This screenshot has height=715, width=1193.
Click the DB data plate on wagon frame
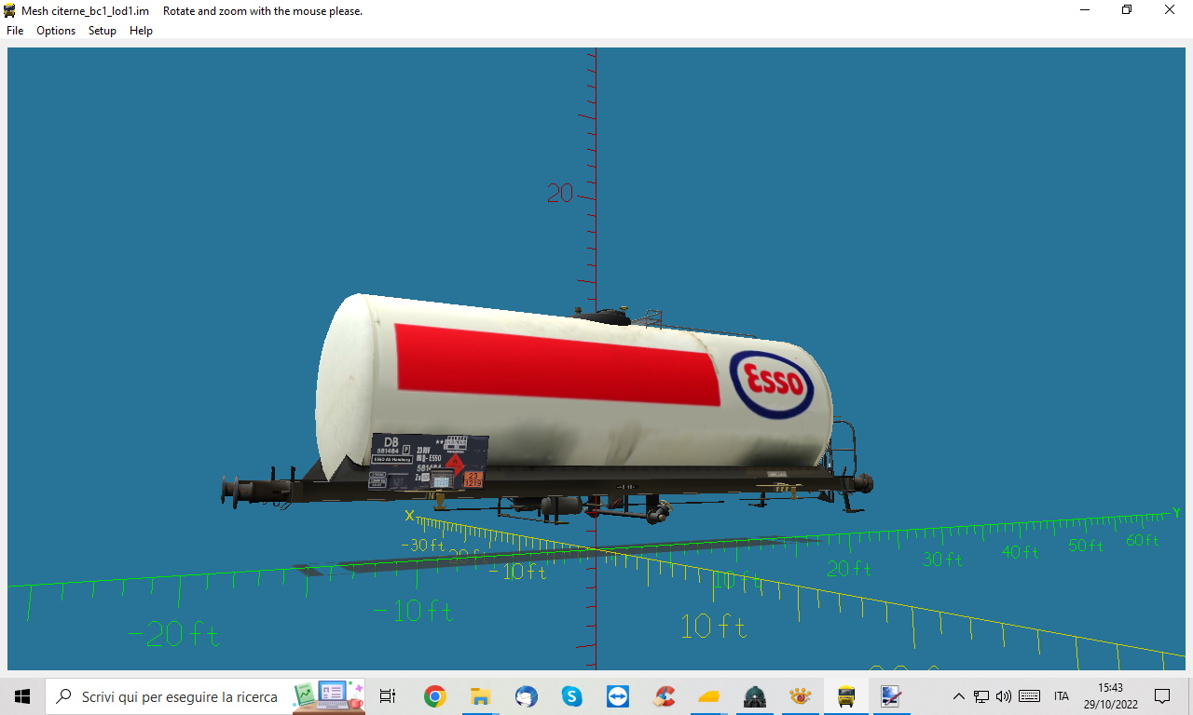pyautogui.click(x=429, y=461)
